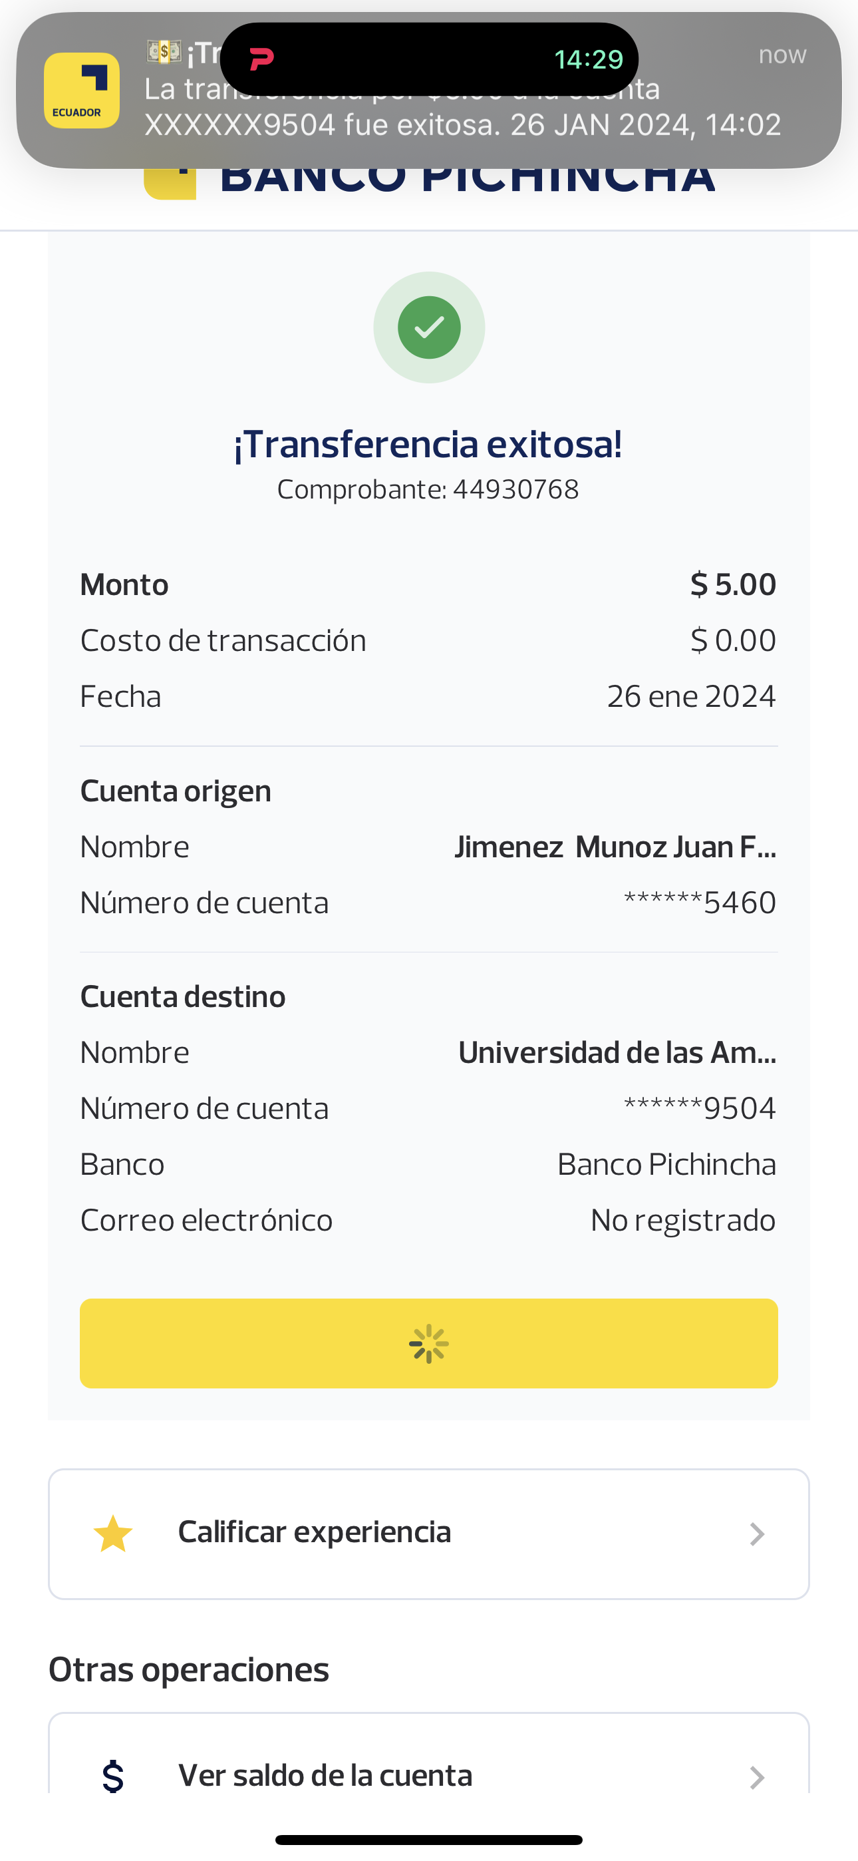Tap the home indicator bar
The width and height of the screenshot is (858, 1861).
point(429,1839)
